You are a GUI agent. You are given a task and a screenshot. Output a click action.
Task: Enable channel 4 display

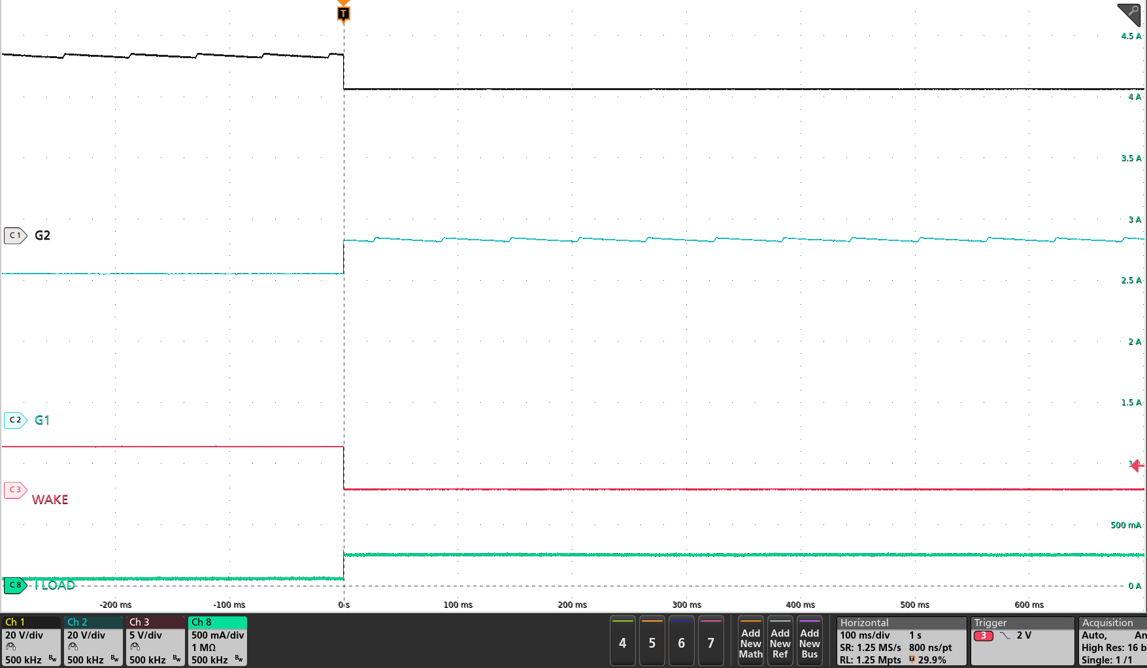[622, 643]
